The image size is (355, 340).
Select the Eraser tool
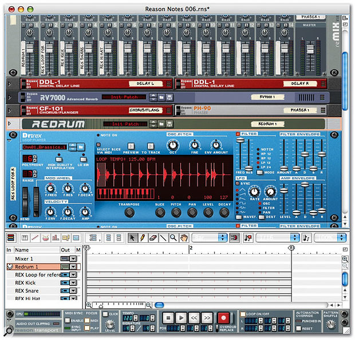153,238
